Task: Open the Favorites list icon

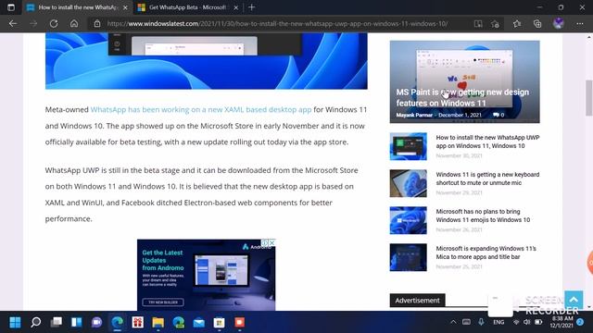Action: coord(517,24)
